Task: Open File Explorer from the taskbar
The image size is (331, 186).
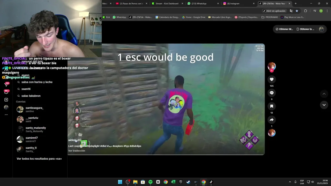Action: (135, 182)
